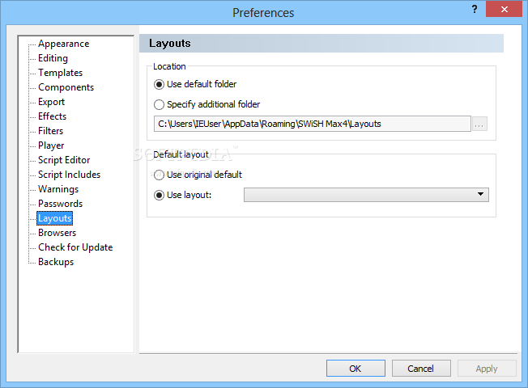Screen dimensions: 528x388
Task: Open the Effects preferences
Action: pos(52,116)
